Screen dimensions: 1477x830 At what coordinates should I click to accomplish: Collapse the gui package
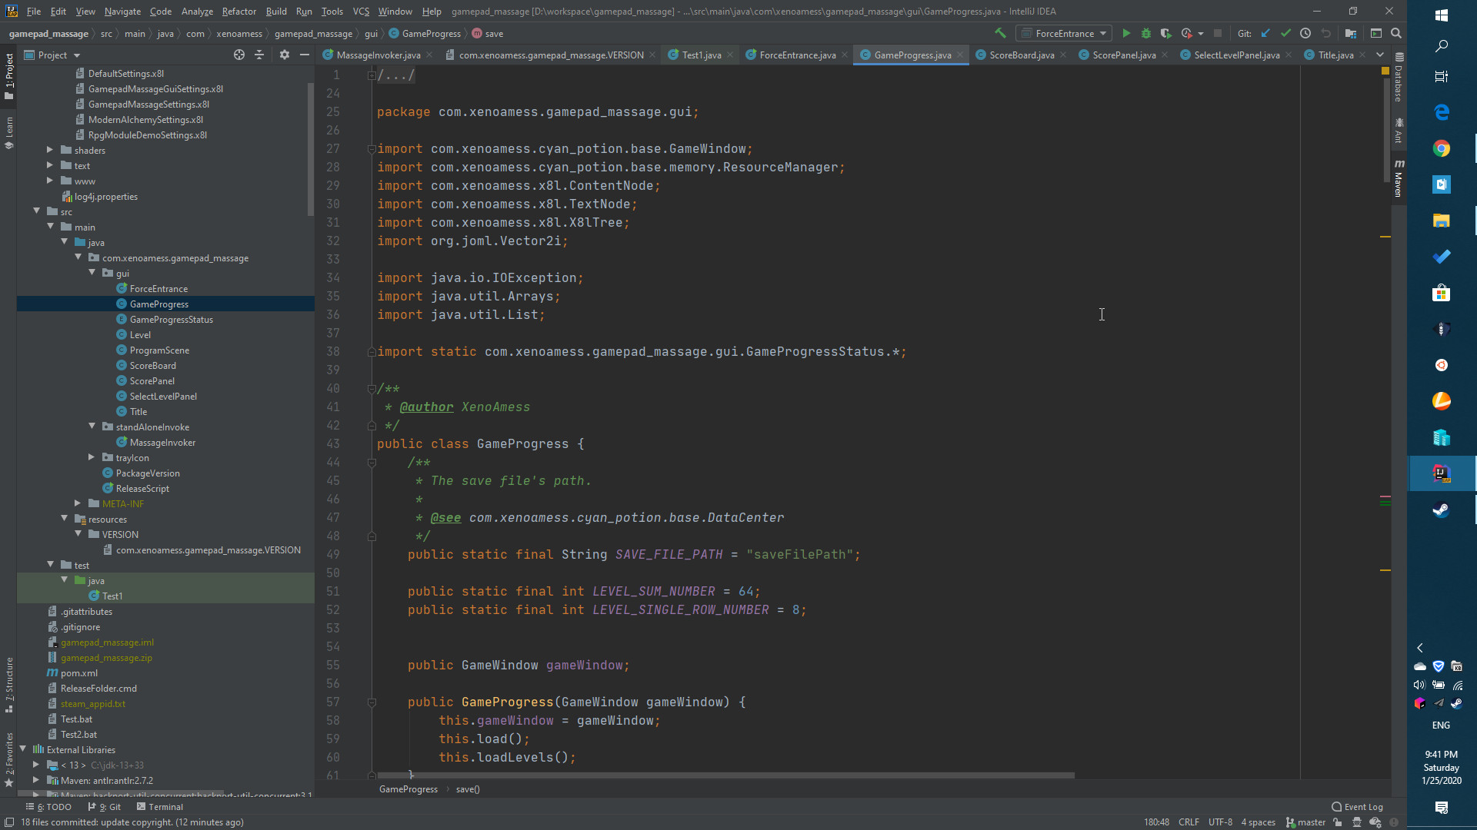[x=92, y=273]
